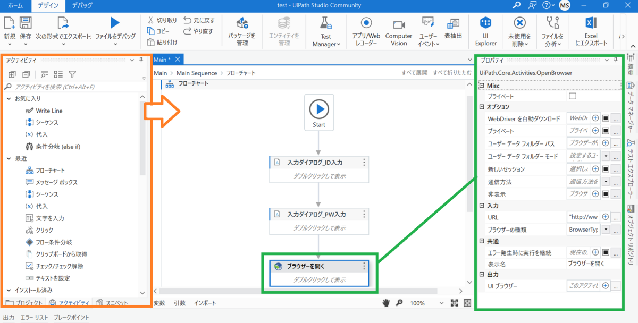This screenshot has width=638, height=323.
Task: Click collapse-all icon in Activities panel
Action: [26, 74]
